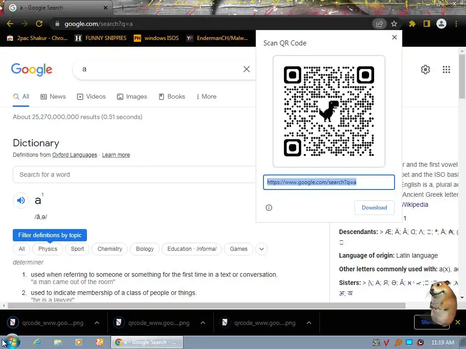This screenshot has width=466, height=349.
Task: Switch to the Images tab
Action: (x=132, y=97)
